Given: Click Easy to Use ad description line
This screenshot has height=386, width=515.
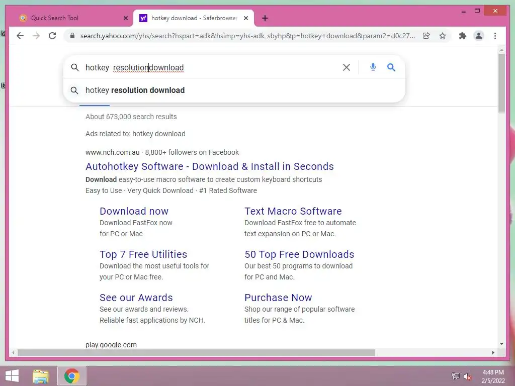Looking at the screenshot, I should tap(171, 190).
